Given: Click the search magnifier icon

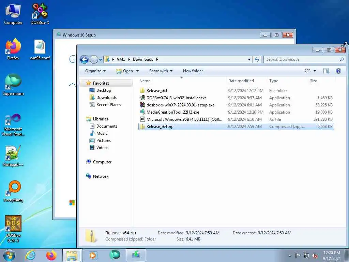Looking at the screenshot, I should 342,59.
